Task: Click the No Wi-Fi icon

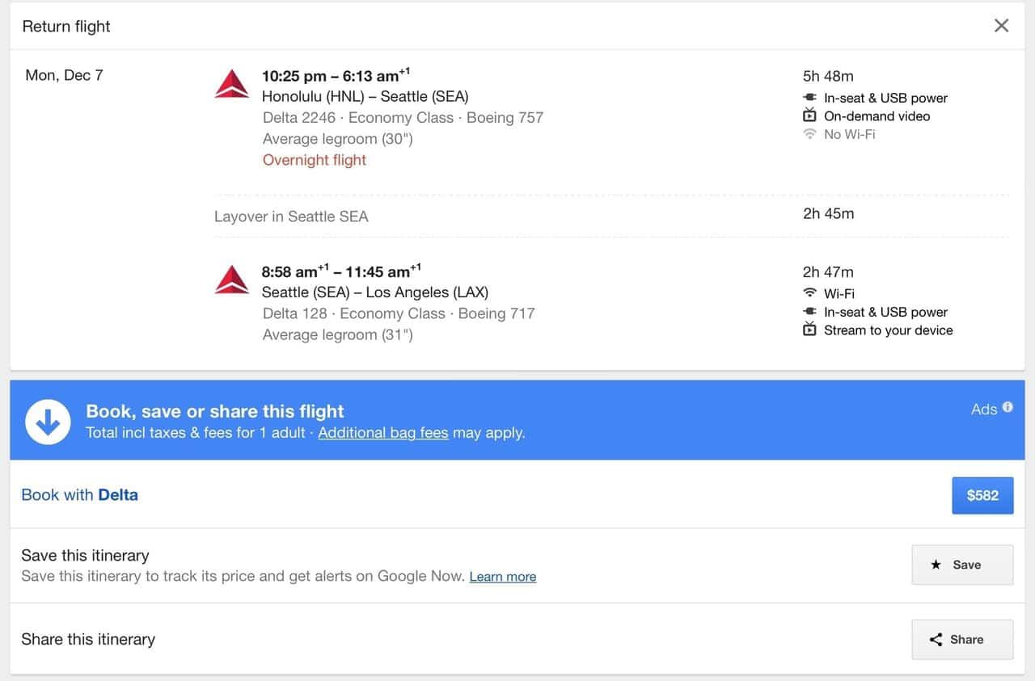Action: [810, 134]
